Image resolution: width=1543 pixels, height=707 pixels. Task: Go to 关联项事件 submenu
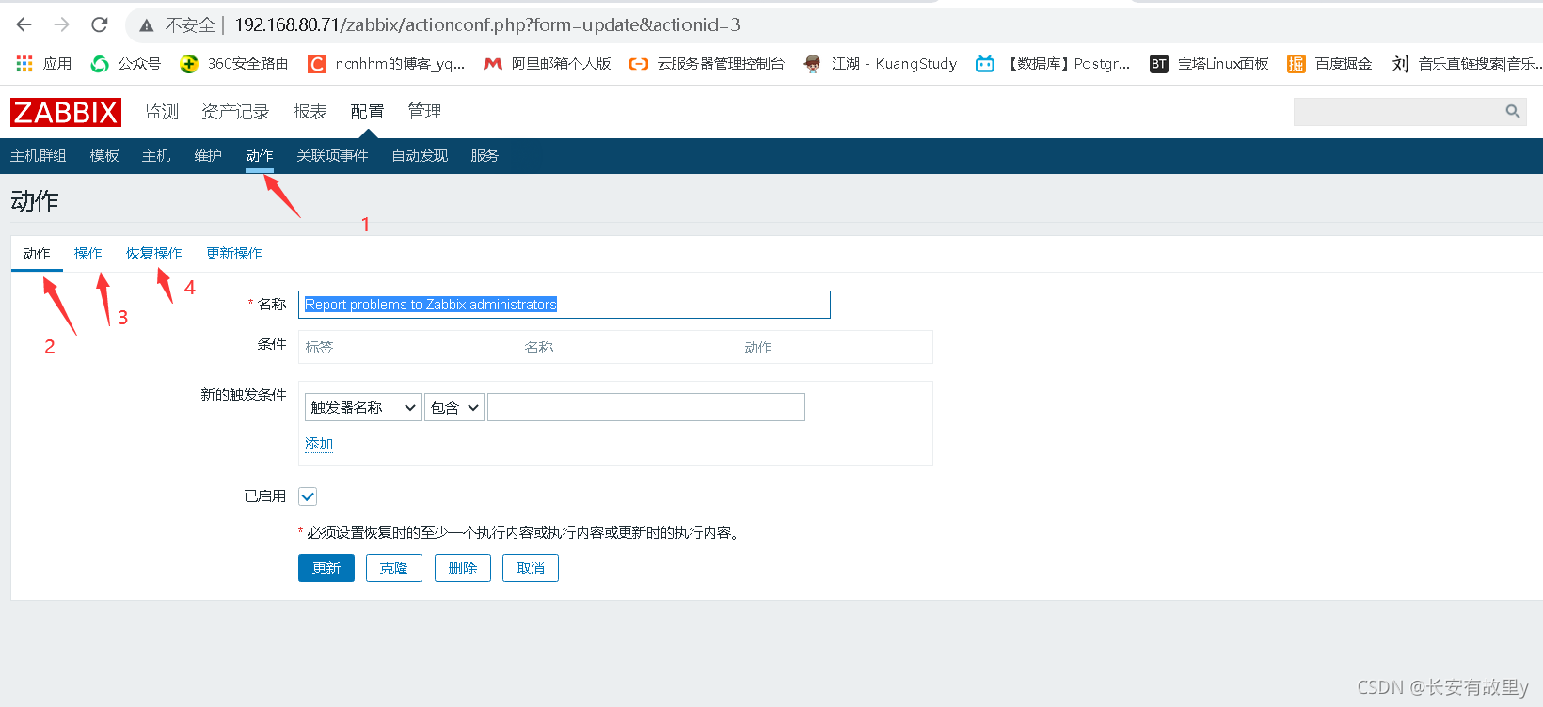332,156
